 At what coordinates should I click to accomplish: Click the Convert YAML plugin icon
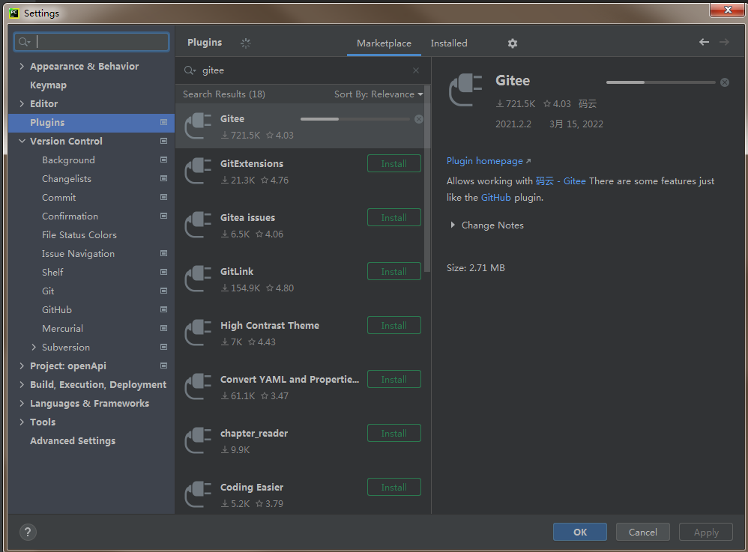[x=198, y=386]
